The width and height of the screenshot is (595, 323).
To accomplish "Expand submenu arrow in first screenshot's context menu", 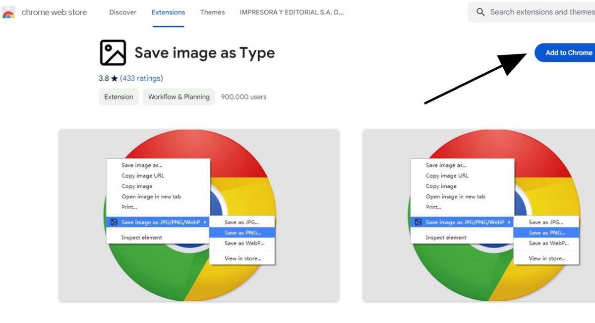I will (x=205, y=222).
